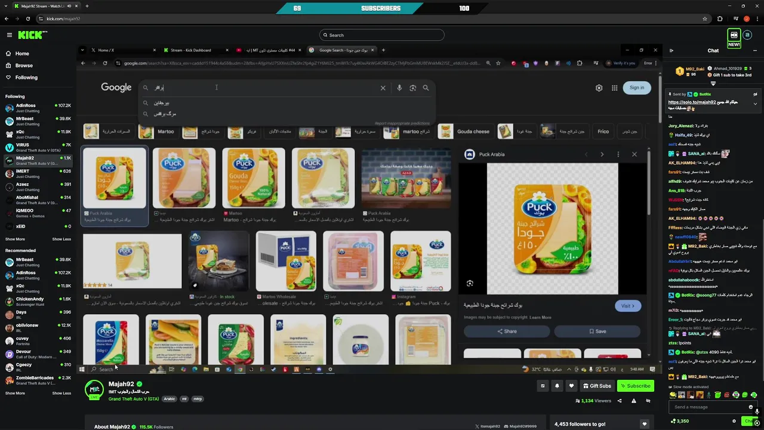764x430 pixels.
Task: Open VIRUS channel in Following list
Action: click(x=38, y=148)
